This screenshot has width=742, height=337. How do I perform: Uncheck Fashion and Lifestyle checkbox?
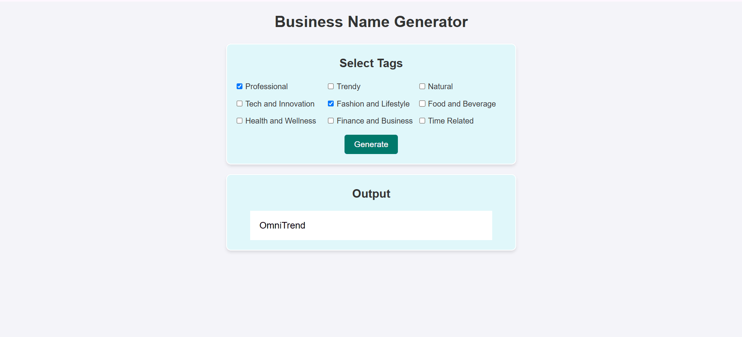point(331,103)
